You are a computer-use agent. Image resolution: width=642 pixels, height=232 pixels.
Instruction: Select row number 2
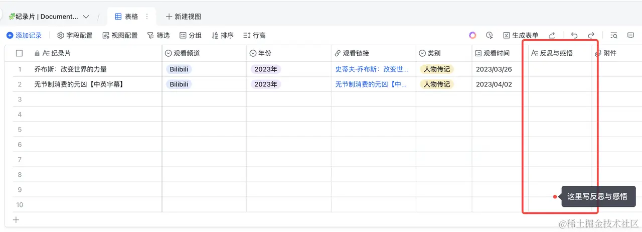pyautogui.click(x=20, y=84)
